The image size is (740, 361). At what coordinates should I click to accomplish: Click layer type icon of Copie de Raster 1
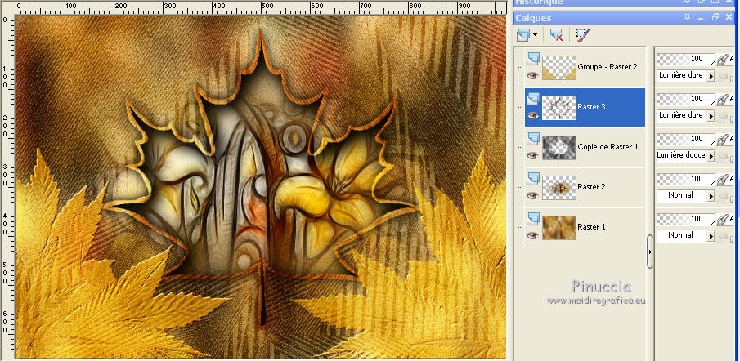[x=533, y=139]
